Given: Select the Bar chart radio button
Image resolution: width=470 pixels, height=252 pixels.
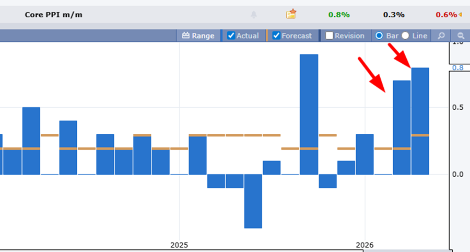Looking at the screenshot, I should pyautogui.click(x=380, y=36).
